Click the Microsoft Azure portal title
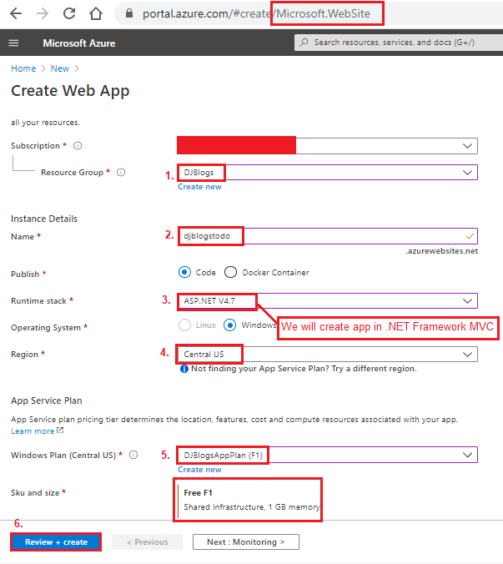Screen dimensions: 503x564 click(x=79, y=43)
